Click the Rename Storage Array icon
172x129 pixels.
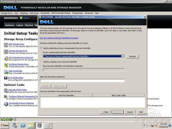(6, 52)
